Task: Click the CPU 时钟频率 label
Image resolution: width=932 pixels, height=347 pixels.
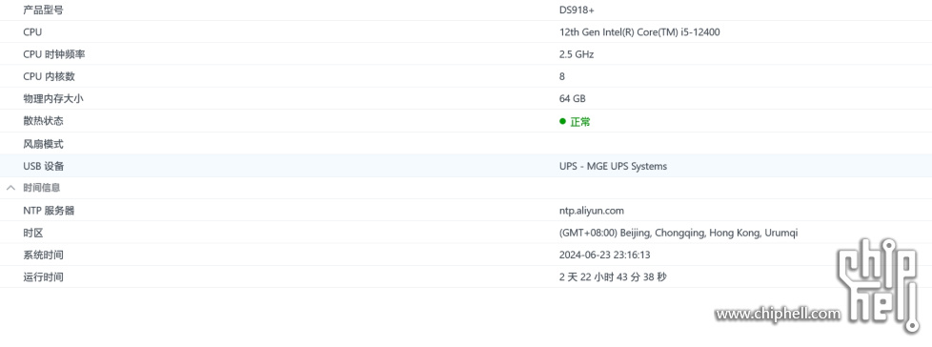Action: 54,54
